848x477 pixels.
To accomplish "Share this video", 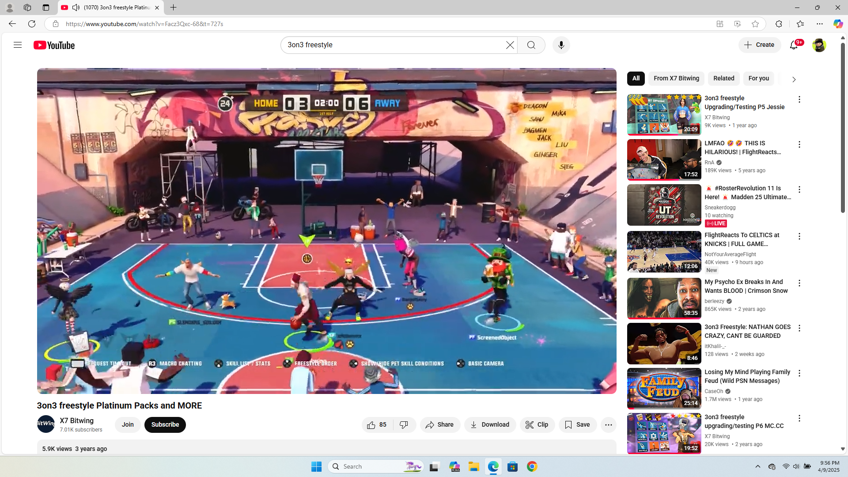I will [x=440, y=424].
